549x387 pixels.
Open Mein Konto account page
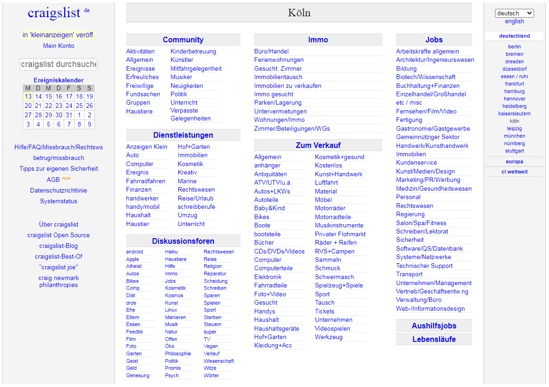pos(59,46)
